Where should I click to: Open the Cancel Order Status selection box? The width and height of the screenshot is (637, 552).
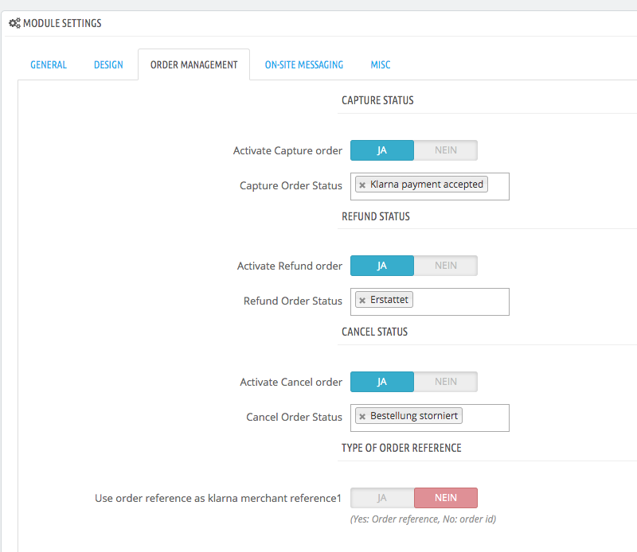(430, 418)
